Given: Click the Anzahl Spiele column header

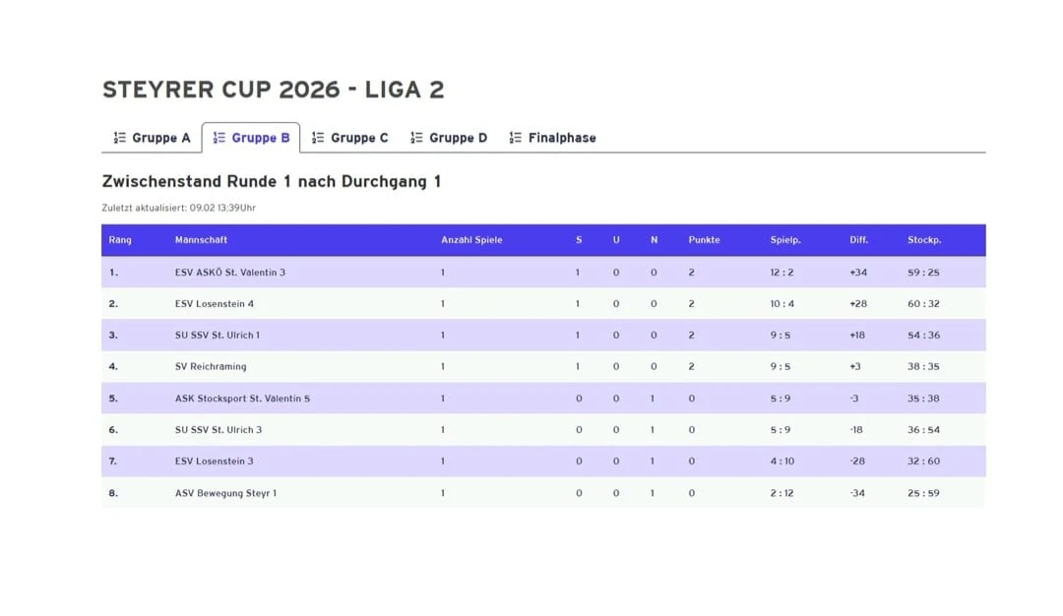Looking at the screenshot, I should (x=471, y=240).
